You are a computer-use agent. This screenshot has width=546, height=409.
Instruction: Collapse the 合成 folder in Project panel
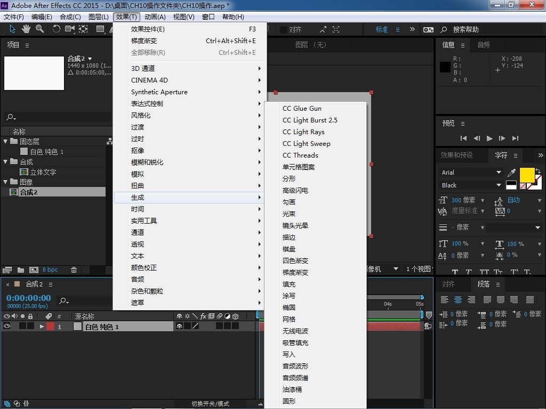click(x=5, y=162)
